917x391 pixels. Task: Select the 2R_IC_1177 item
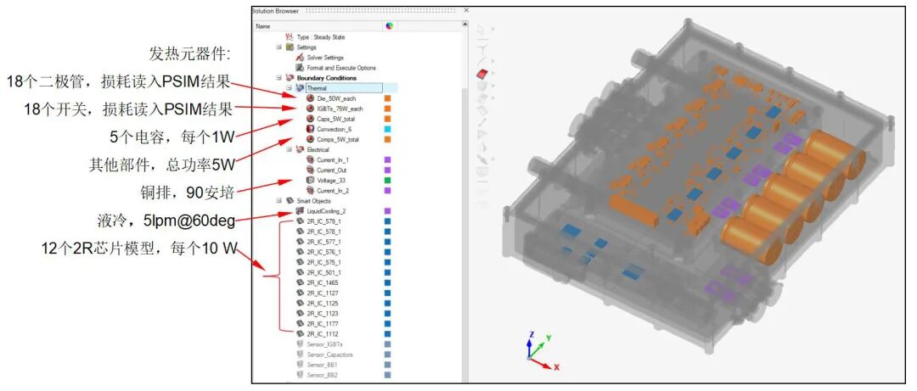(x=323, y=324)
